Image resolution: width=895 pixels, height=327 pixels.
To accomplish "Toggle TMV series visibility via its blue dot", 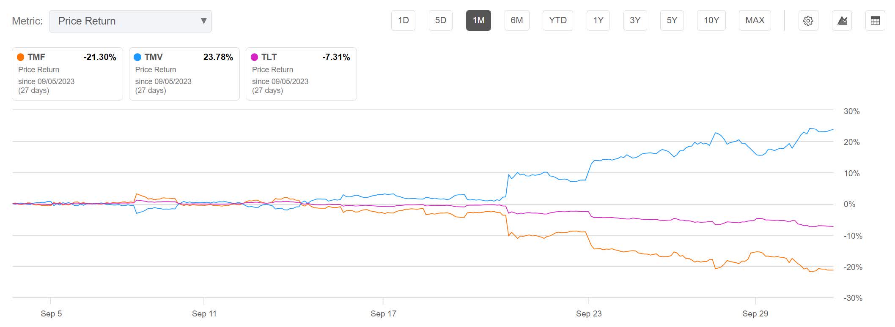I will (138, 57).
